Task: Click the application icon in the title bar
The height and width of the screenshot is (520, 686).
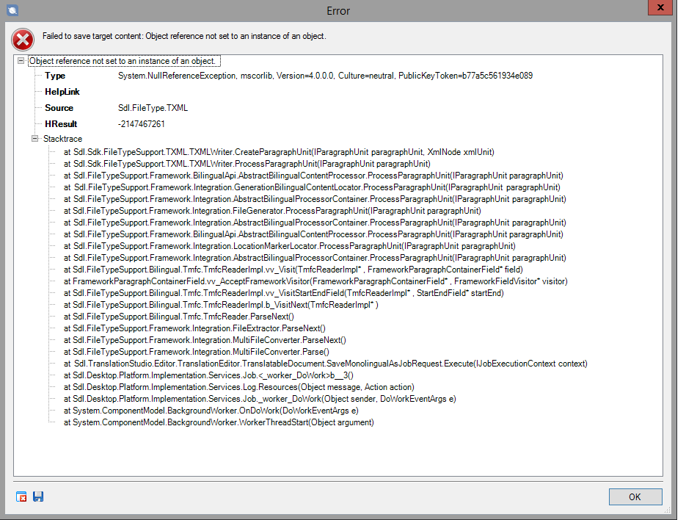Action: click(x=12, y=10)
